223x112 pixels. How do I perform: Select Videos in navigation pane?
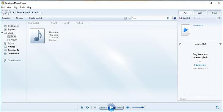[9, 43]
